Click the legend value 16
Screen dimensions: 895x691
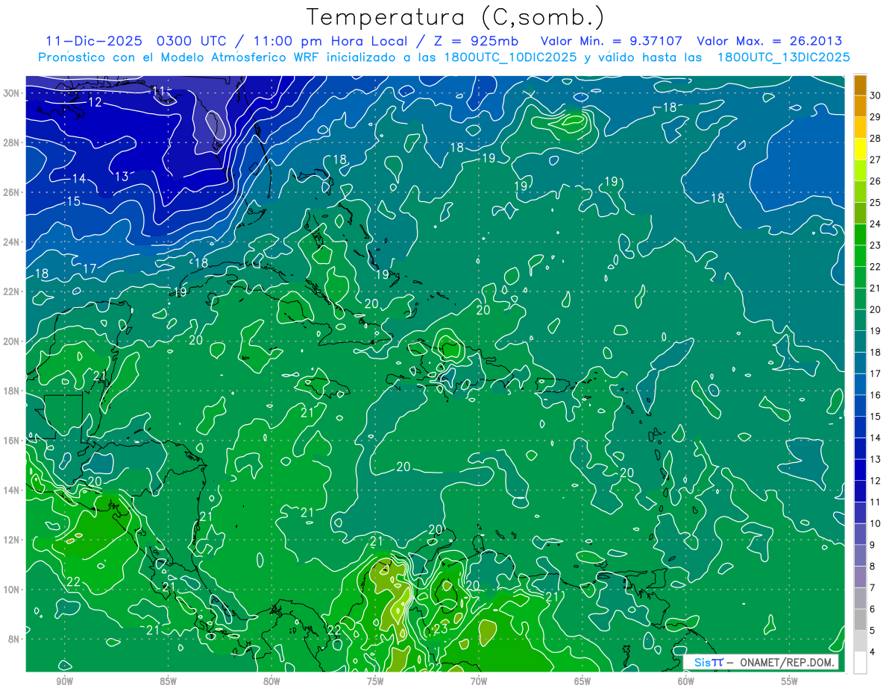[x=875, y=395]
